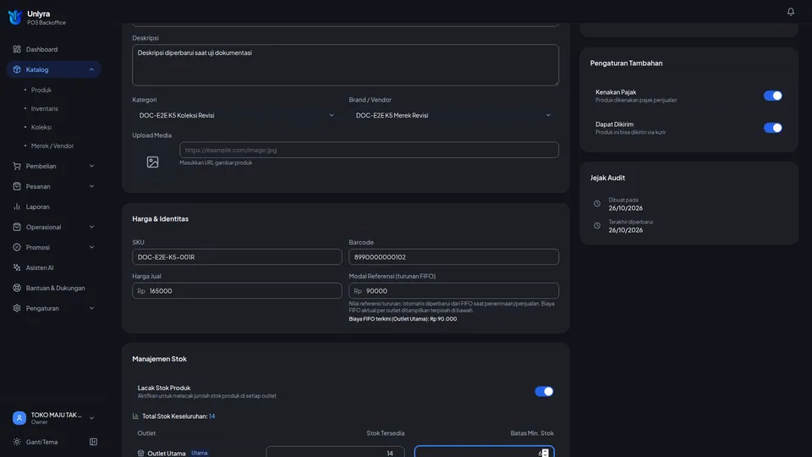Expand the Promosi menu chevron
The height and width of the screenshot is (457, 812).
(91, 247)
